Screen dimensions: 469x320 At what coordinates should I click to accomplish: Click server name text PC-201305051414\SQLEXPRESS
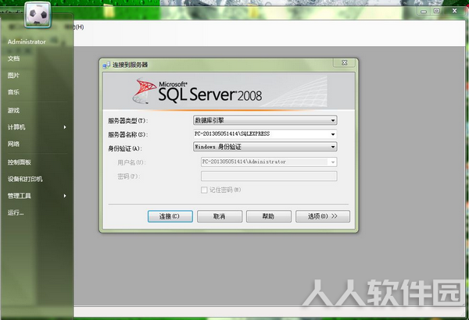click(x=232, y=134)
